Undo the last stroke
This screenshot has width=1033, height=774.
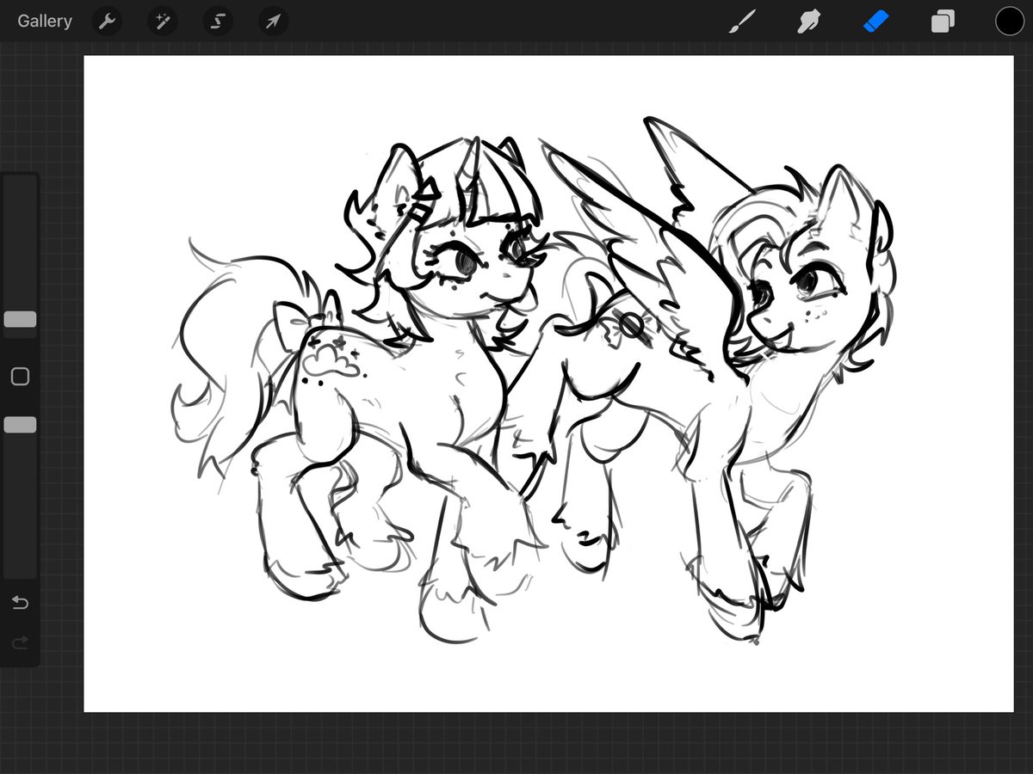coord(20,602)
